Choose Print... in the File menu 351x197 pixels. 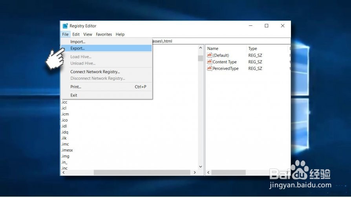coord(106,87)
